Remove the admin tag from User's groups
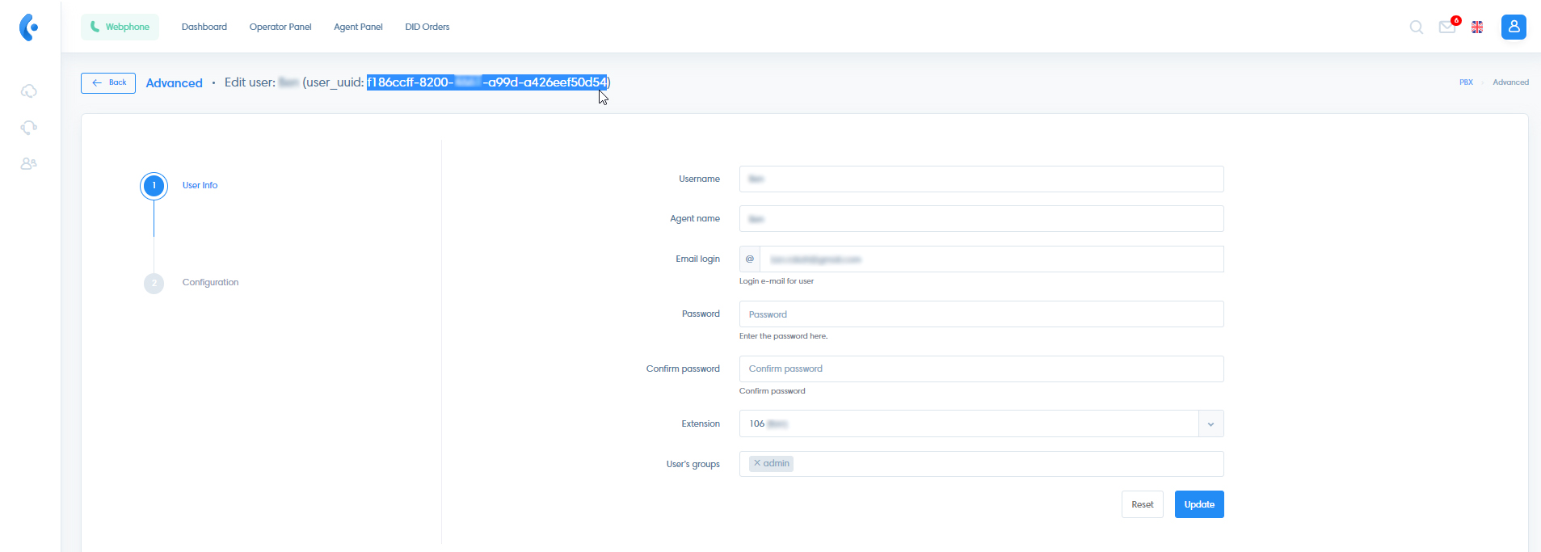Viewport: 1541px width, 552px height. [757, 463]
